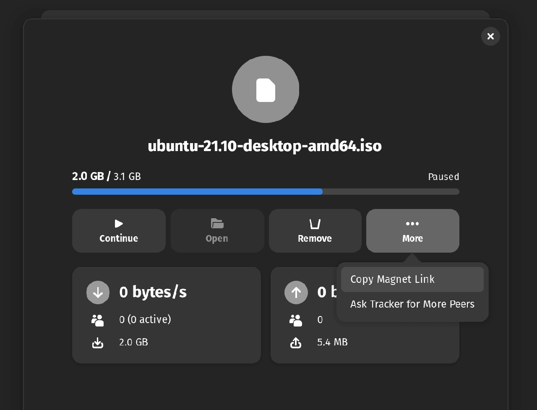
Task: Click the ubuntu-21.10-desktop-amd64.iso title
Action: pyautogui.click(x=265, y=146)
